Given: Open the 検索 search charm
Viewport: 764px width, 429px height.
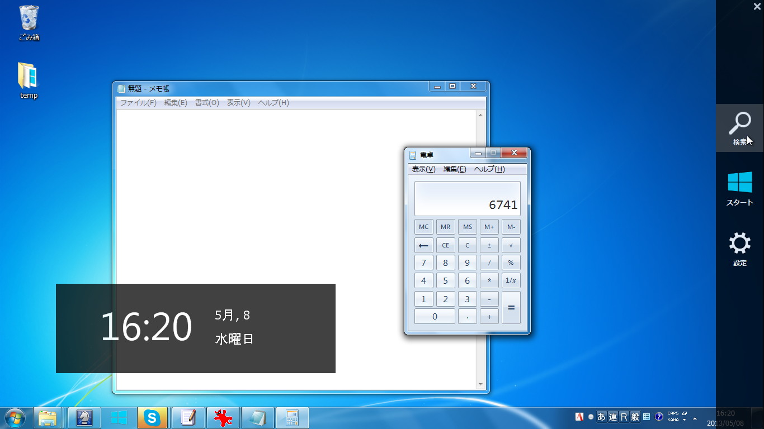Looking at the screenshot, I should click(739, 128).
